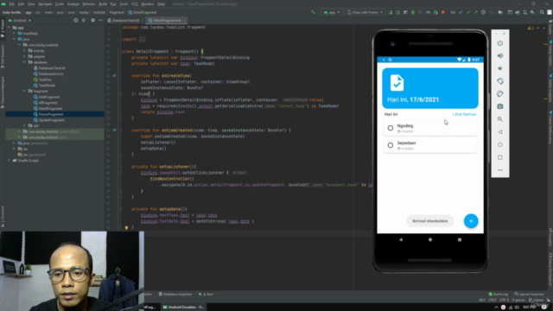The width and height of the screenshot is (553, 311).
Task: Open the Refactor menu
Action: [88, 3]
